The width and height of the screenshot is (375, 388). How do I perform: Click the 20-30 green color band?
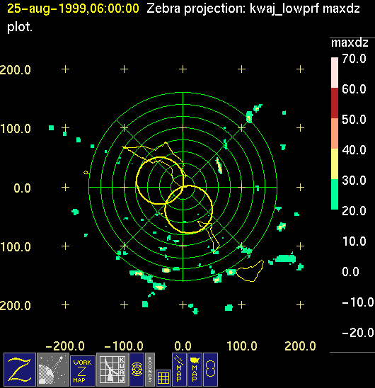[x=335, y=194]
